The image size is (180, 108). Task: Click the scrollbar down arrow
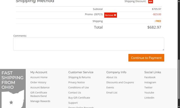pos(179,107)
